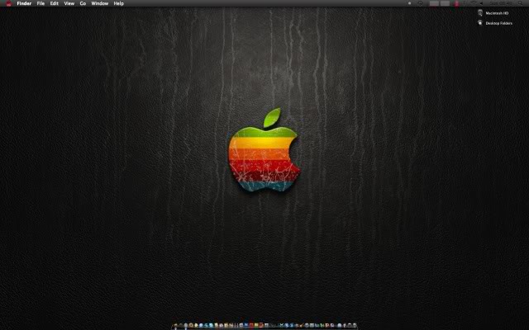This screenshot has width=529, height=330.
Task: Open the Apple menu
Action: (x=9, y=3)
